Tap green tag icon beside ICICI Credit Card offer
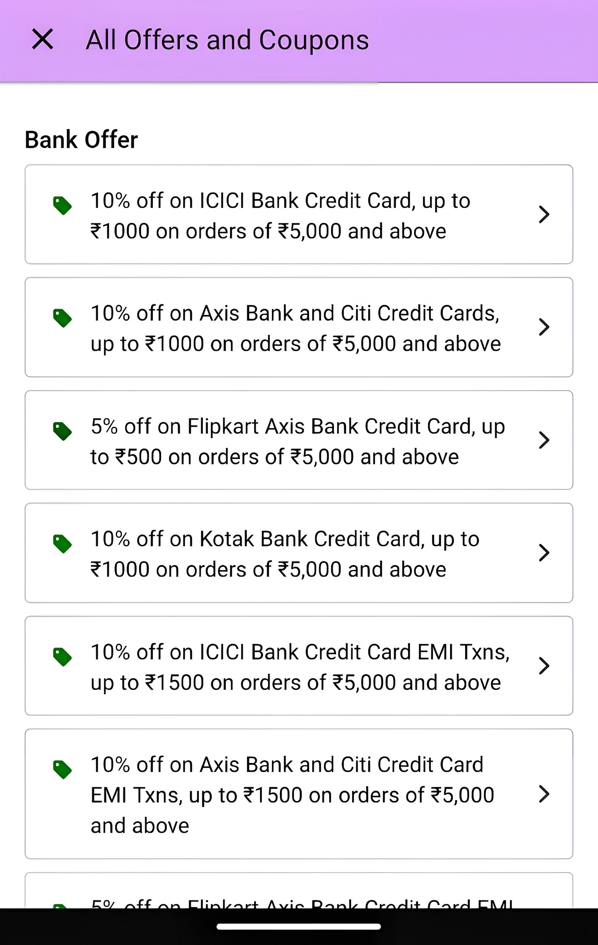Viewport: 598px width, 945px height. pyautogui.click(x=62, y=206)
